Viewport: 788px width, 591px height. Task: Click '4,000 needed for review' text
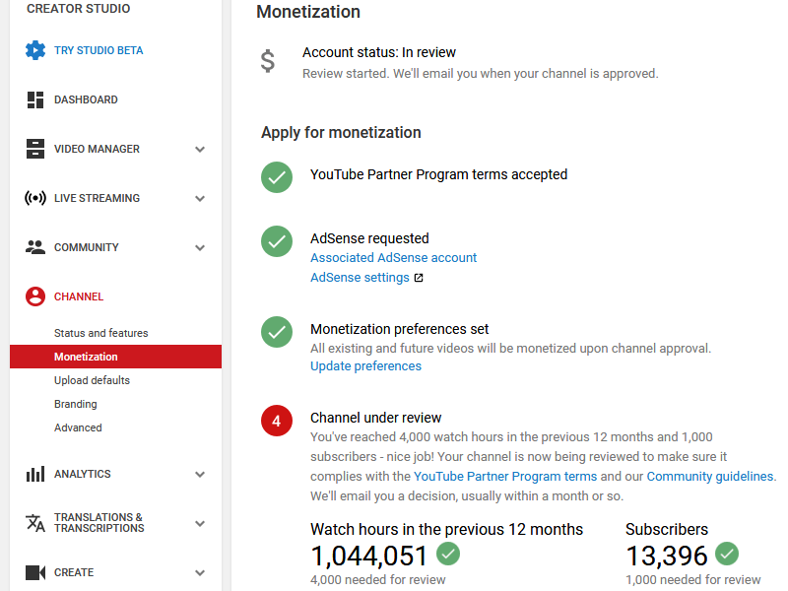(378, 579)
